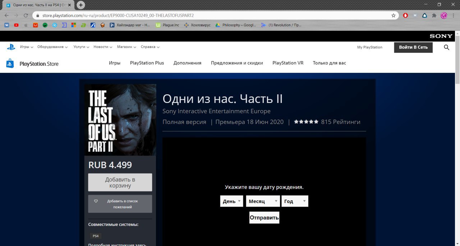This screenshot has width=460, height=246.
Task: Expand the Справка dropdown menu
Action: pyautogui.click(x=150, y=47)
